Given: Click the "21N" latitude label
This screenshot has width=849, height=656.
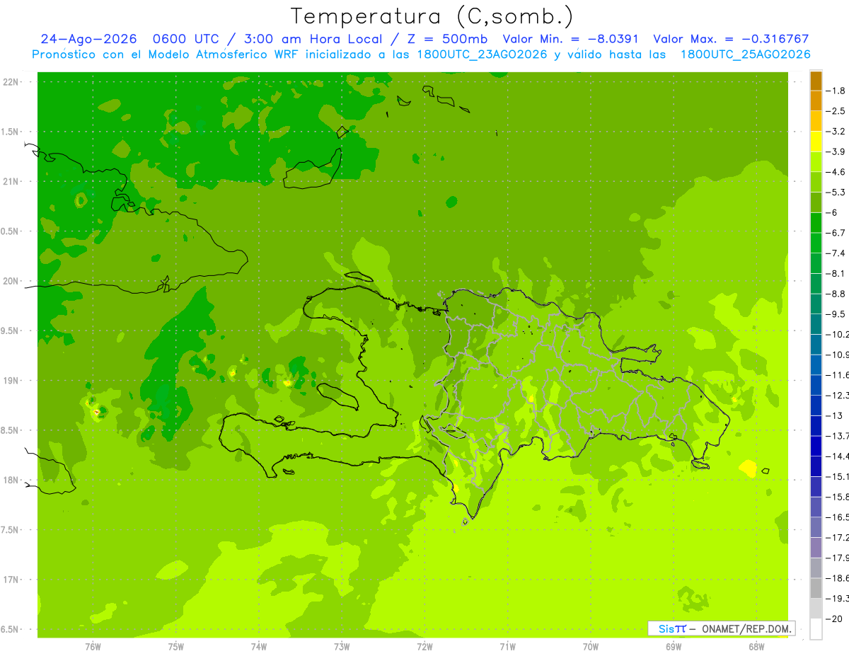Looking at the screenshot, I should [x=11, y=182].
